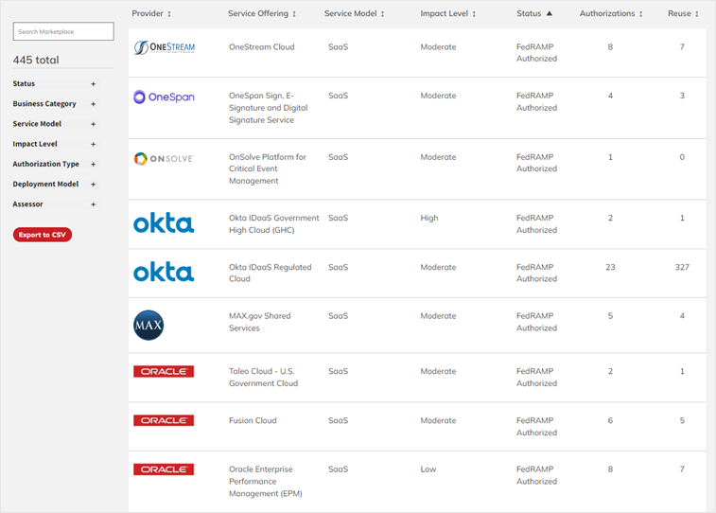Click the Okta logo for Government High Cloud
This screenshot has height=513, width=716.
pyautogui.click(x=164, y=223)
